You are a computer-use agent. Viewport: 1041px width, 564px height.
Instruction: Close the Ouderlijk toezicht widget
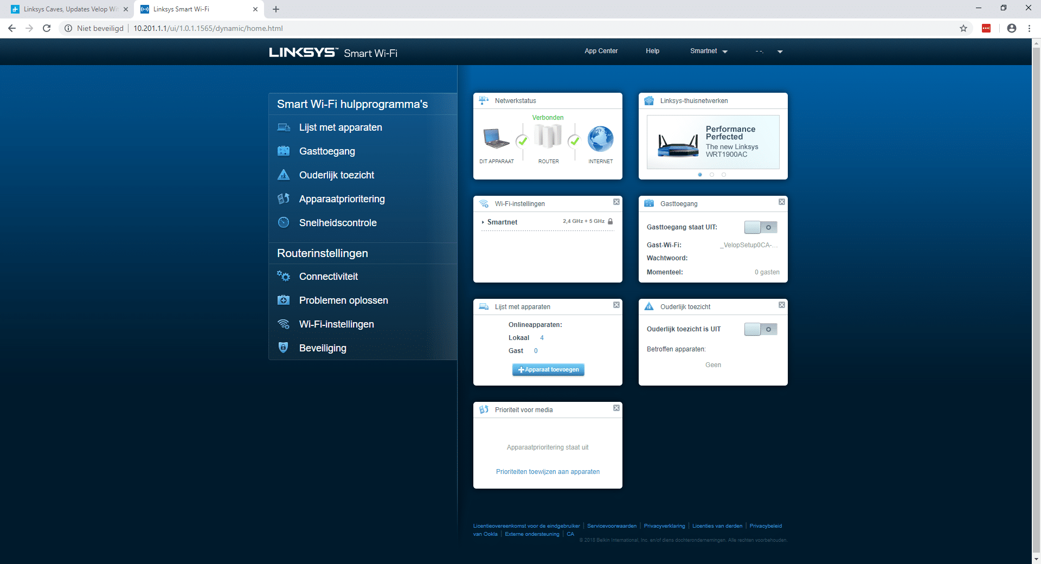782,305
